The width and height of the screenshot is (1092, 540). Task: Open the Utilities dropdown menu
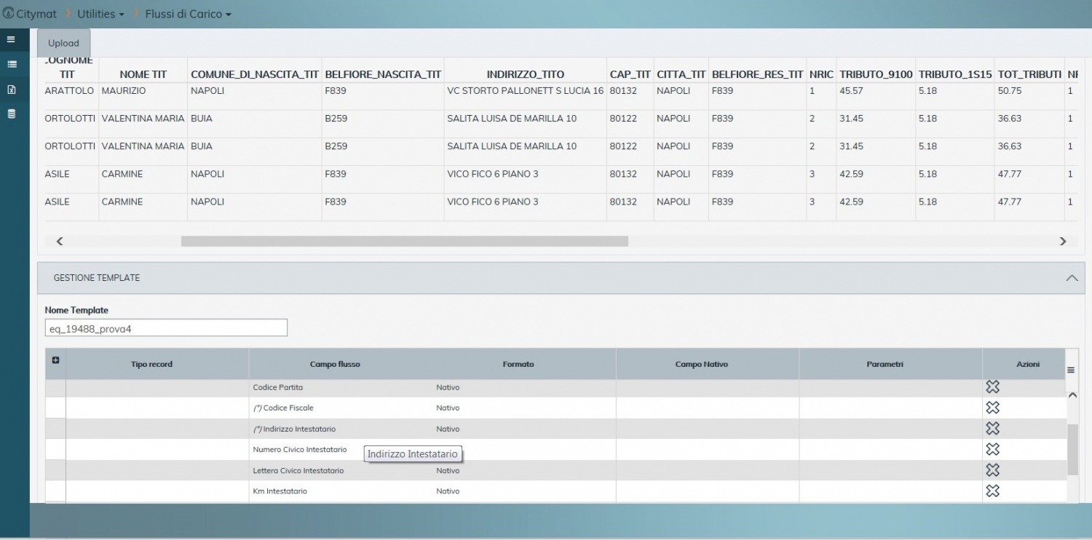click(100, 14)
